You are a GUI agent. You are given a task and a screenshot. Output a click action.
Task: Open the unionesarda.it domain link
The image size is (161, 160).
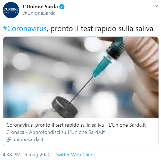(x=28, y=139)
